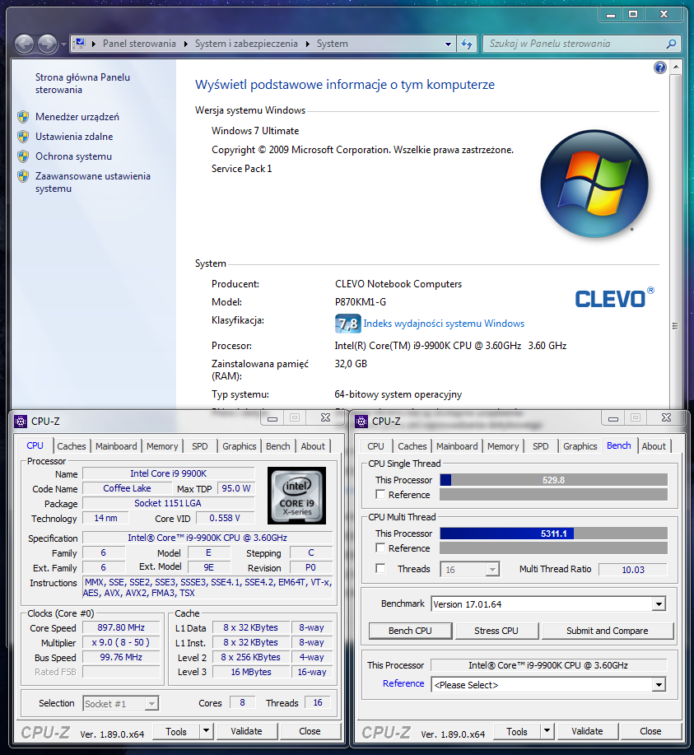Click Validate in right CPU-Z window
This screenshot has width=694, height=755.
click(588, 731)
